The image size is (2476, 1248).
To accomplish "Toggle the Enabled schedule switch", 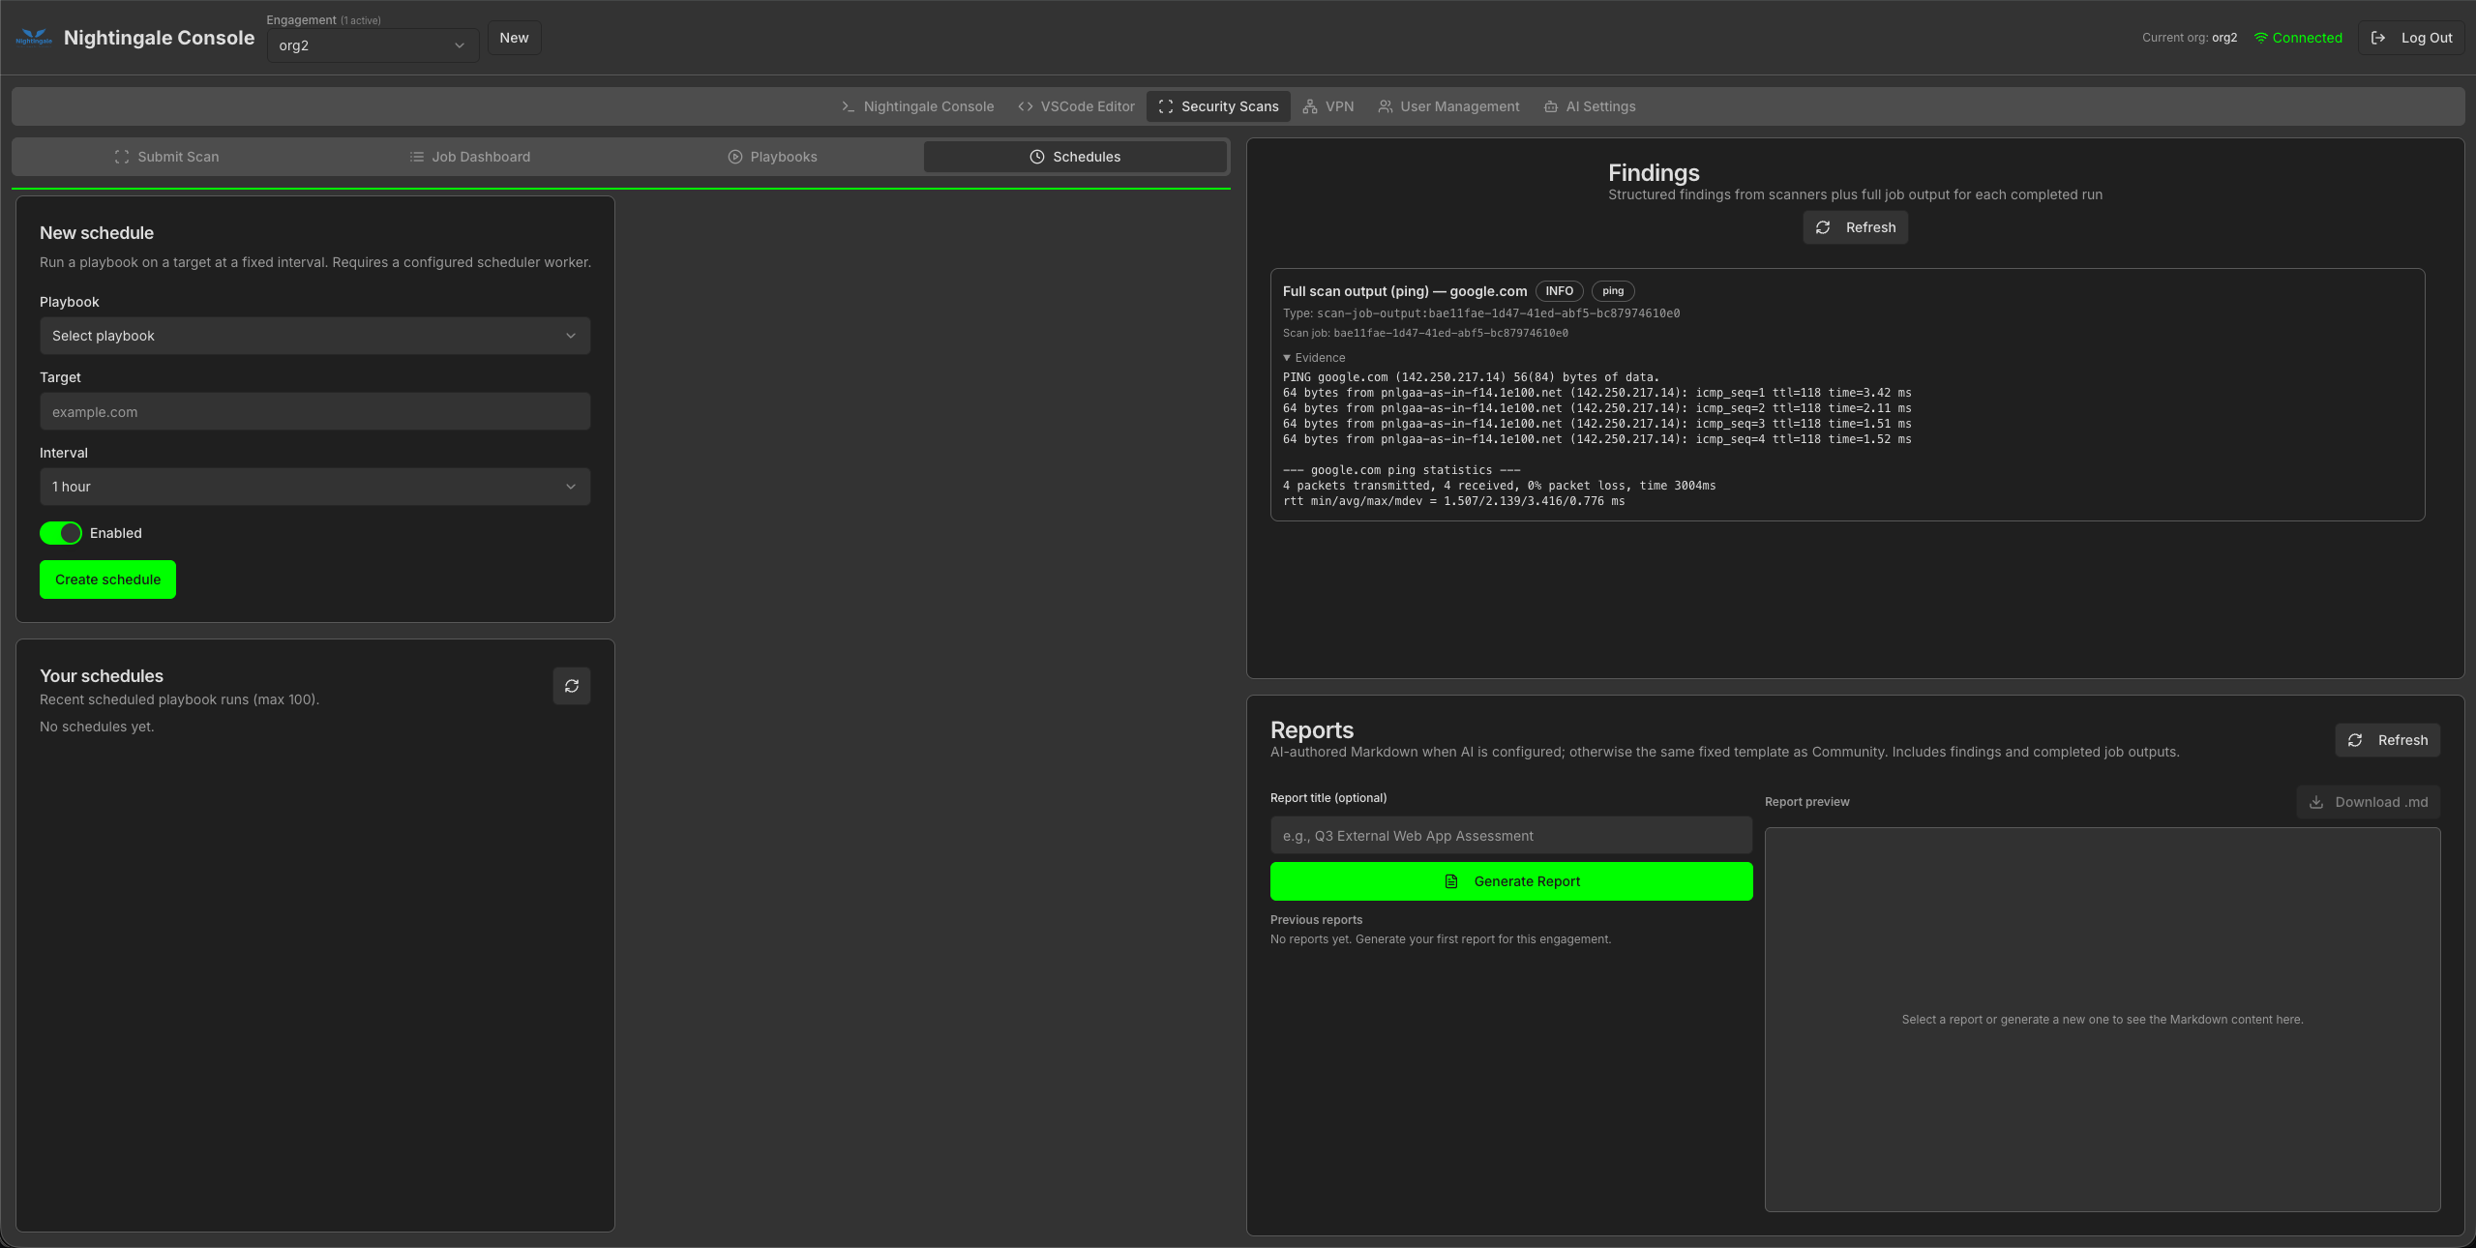I will (60, 533).
